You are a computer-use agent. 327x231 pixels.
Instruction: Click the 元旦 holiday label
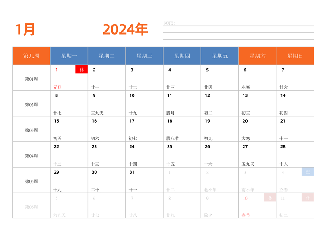click(x=57, y=87)
